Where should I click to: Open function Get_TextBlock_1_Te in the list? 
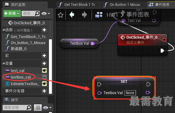point(28,37)
